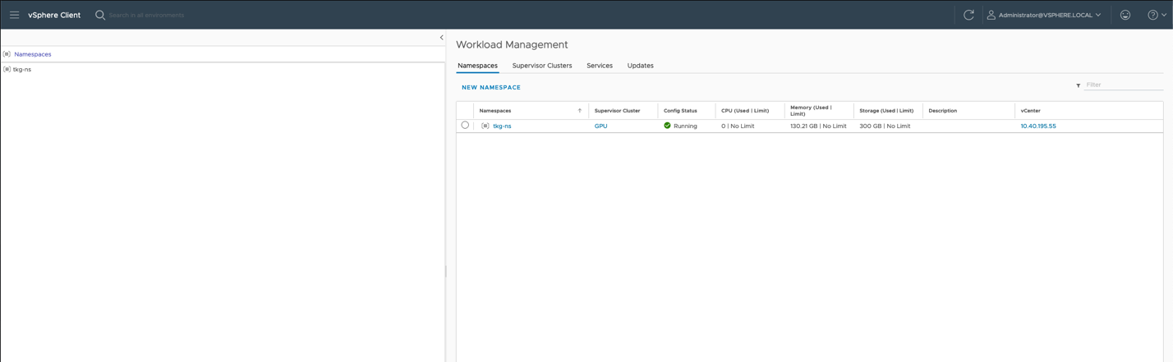Viewport: 1173px width, 362px height.
Task: Go to the Updates tab
Action: pos(640,66)
